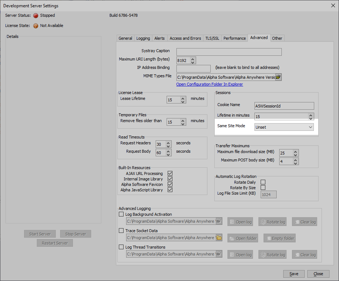This screenshot has height=281, width=339.
Task: Click the Start Server button
Action: pos(40,234)
